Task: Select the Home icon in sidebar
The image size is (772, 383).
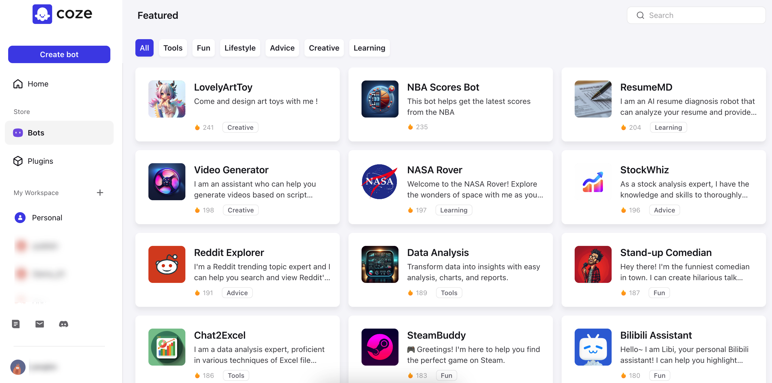Action: [x=18, y=84]
